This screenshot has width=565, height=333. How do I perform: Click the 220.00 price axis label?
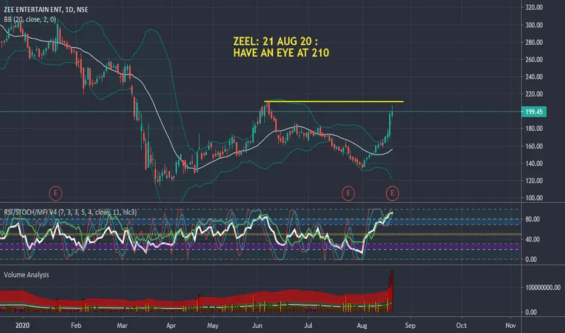coord(534,94)
